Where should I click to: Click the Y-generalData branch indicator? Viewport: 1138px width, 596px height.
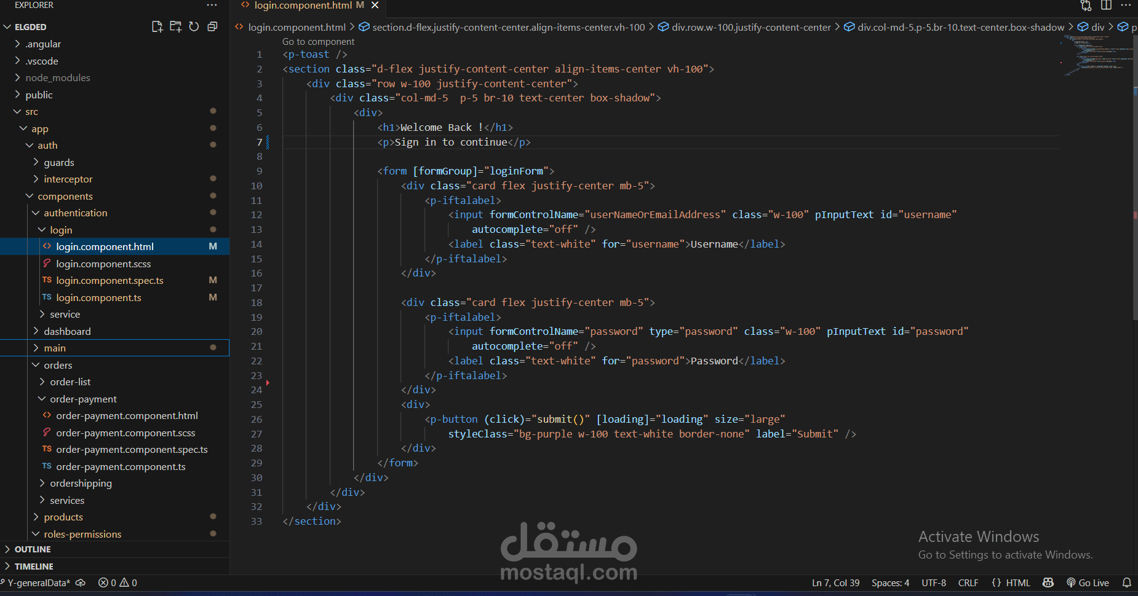point(36,582)
